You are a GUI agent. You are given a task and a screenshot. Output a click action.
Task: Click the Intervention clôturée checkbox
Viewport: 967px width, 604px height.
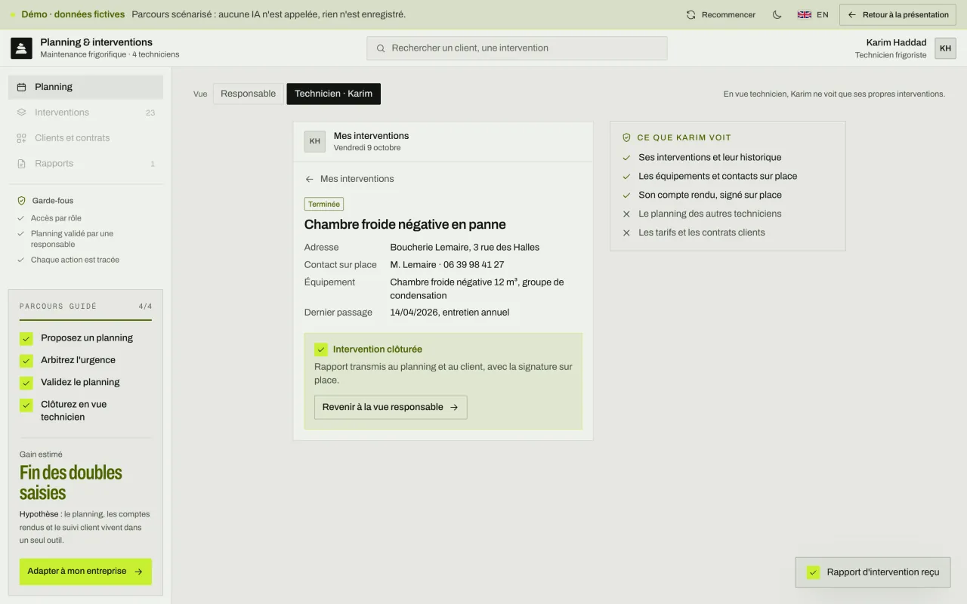click(x=321, y=350)
